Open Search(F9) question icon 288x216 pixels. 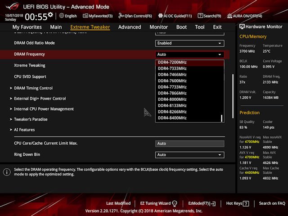click(200, 16)
